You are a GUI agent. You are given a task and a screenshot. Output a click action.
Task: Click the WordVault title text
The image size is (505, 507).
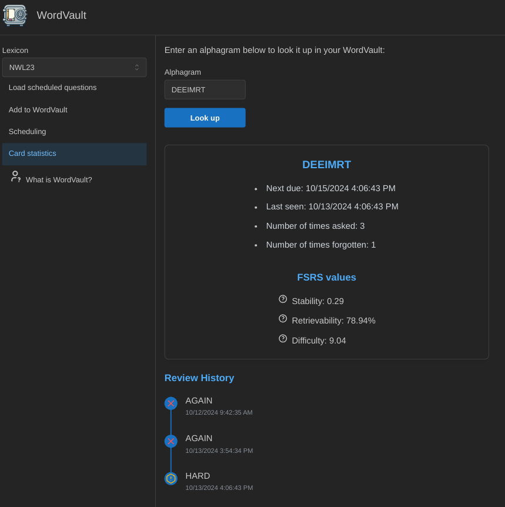click(61, 15)
